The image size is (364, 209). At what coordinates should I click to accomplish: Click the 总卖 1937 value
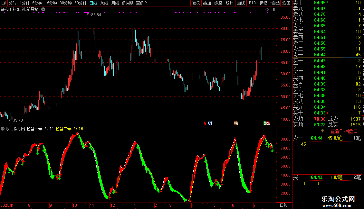[x=356, y=119]
